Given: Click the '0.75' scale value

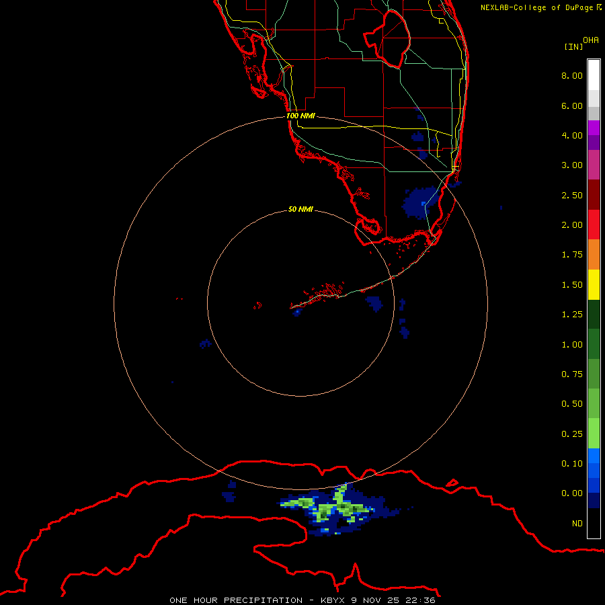Looking at the screenshot, I should [x=572, y=374].
